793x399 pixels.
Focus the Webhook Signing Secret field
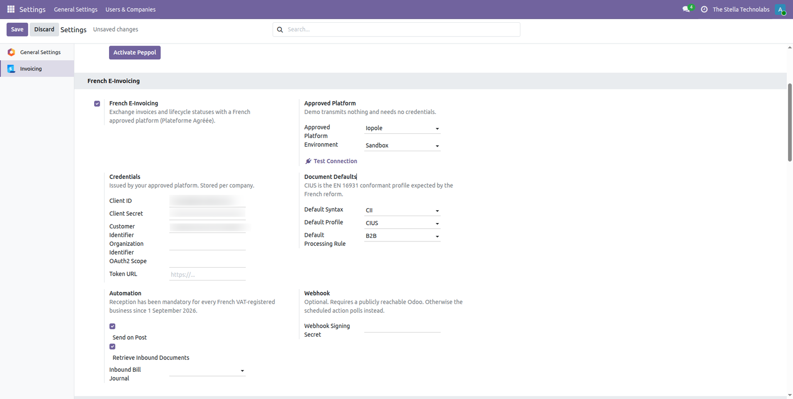click(402, 326)
